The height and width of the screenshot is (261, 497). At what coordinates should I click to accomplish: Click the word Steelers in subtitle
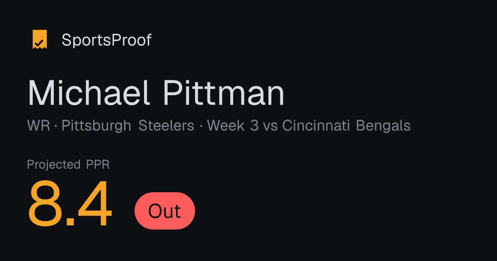tap(166, 126)
